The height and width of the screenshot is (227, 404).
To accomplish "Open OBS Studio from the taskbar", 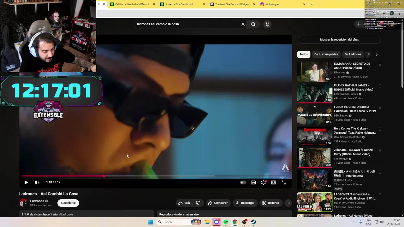I will click(244, 222).
